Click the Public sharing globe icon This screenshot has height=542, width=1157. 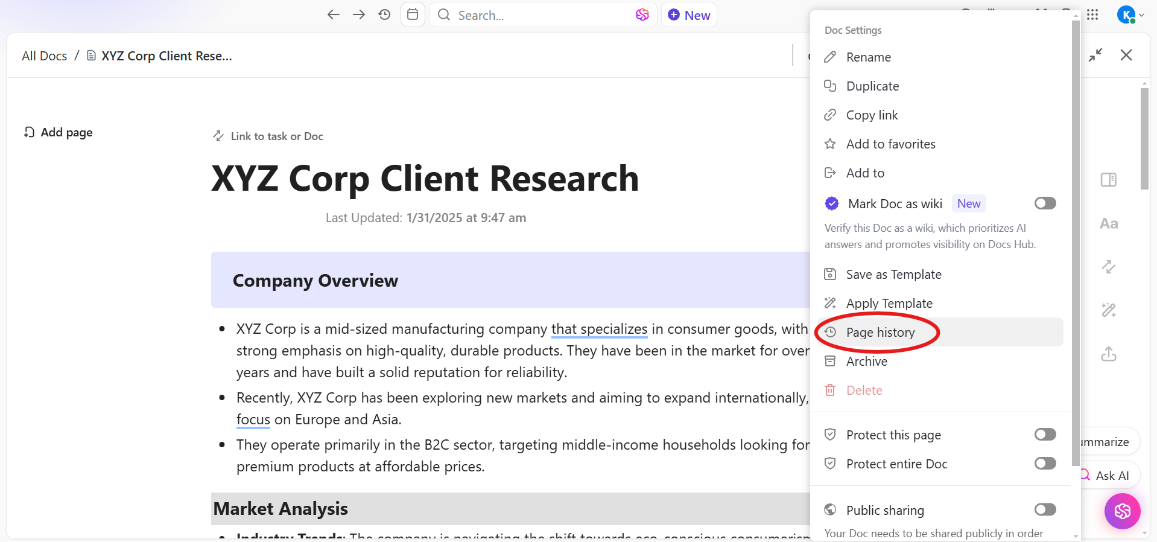(830, 510)
